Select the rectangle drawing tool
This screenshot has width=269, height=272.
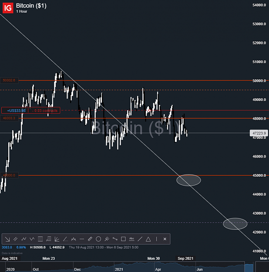coord(123,239)
